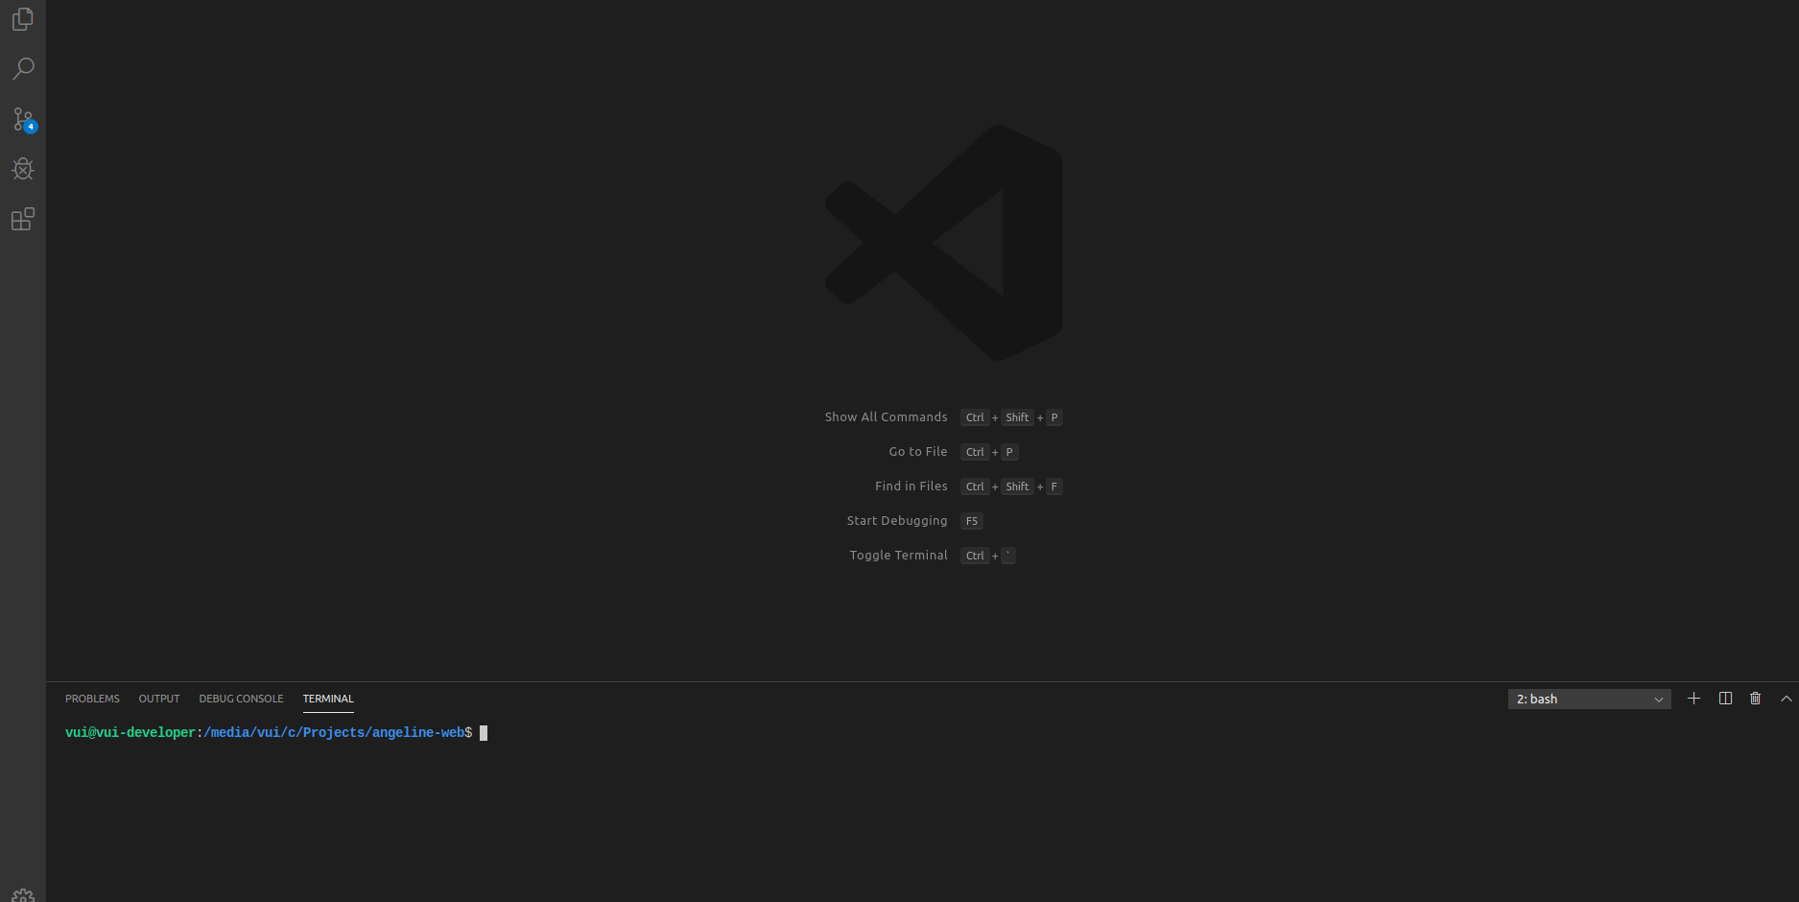Click the 'Find in Files' text
The width and height of the screenshot is (1799, 902).
tap(911, 487)
